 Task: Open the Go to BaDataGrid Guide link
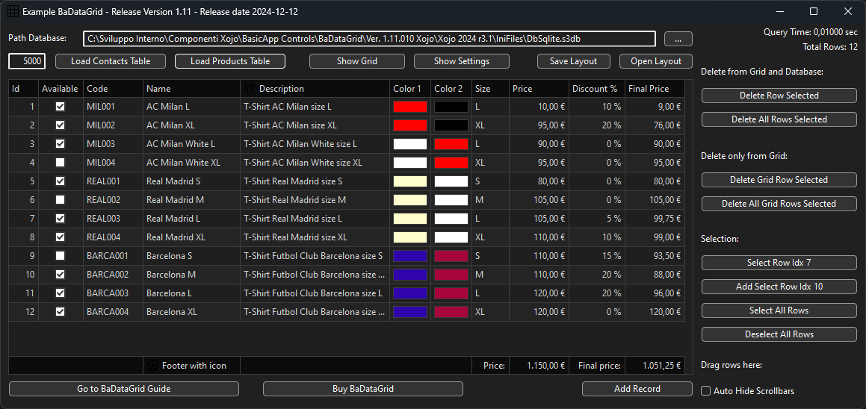coord(124,389)
